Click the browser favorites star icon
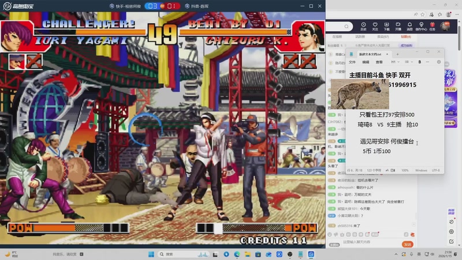The height and width of the screenshot is (260, 462). point(423,14)
